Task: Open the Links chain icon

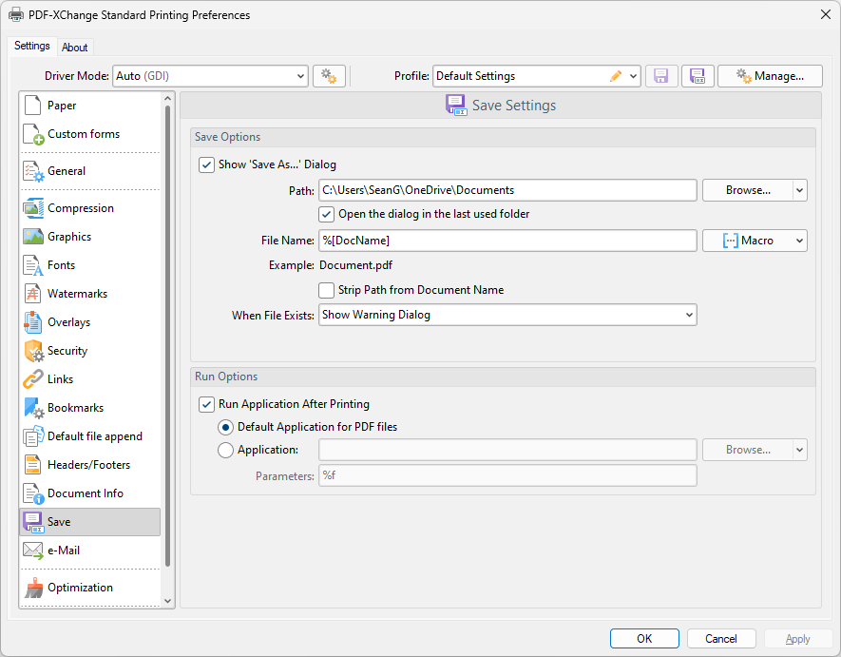Action: pyautogui.click(x=33, y=379)
